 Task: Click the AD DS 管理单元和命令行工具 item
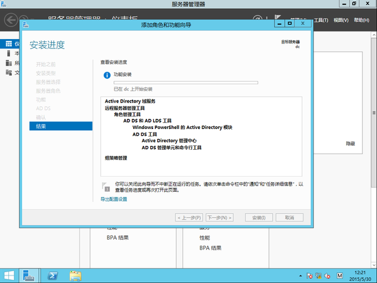click(172, 148)
